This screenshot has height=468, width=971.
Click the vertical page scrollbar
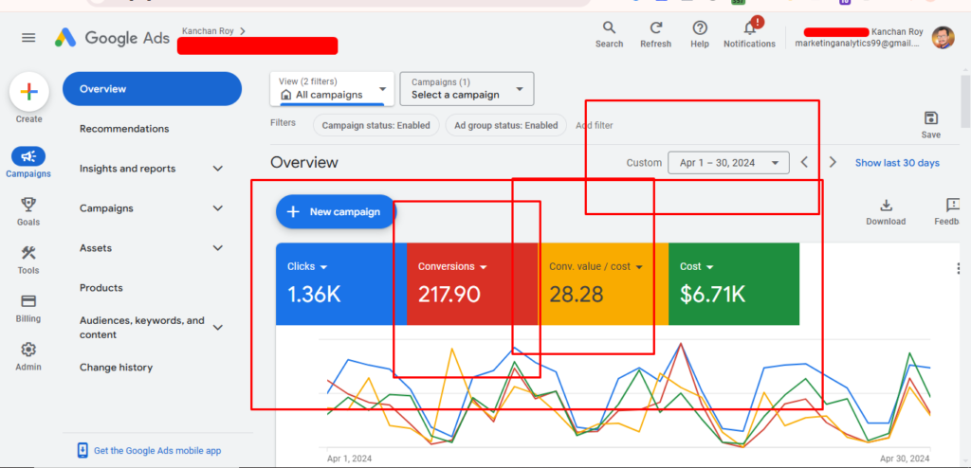coord(966,101)
